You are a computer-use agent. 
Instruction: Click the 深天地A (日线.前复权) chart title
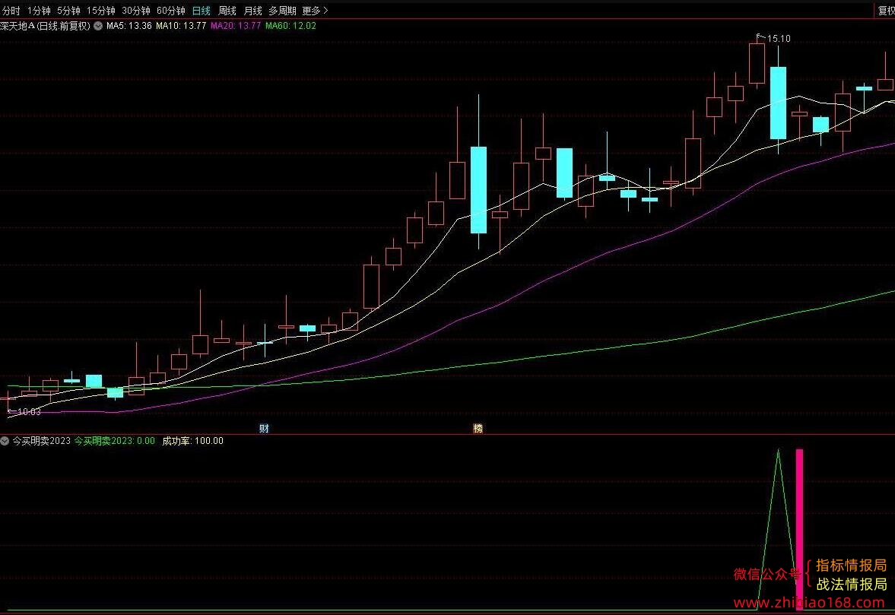(x=45, y=26)
